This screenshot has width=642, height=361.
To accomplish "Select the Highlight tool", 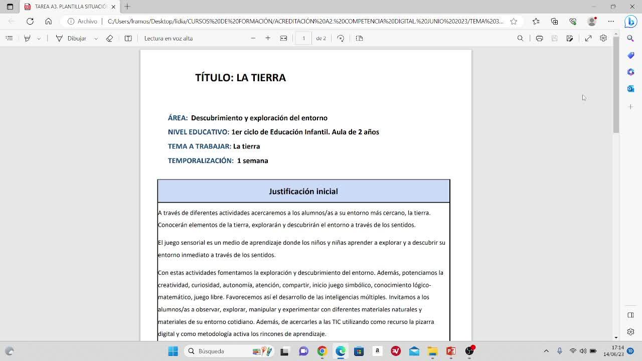I will [x=28, y=38].
